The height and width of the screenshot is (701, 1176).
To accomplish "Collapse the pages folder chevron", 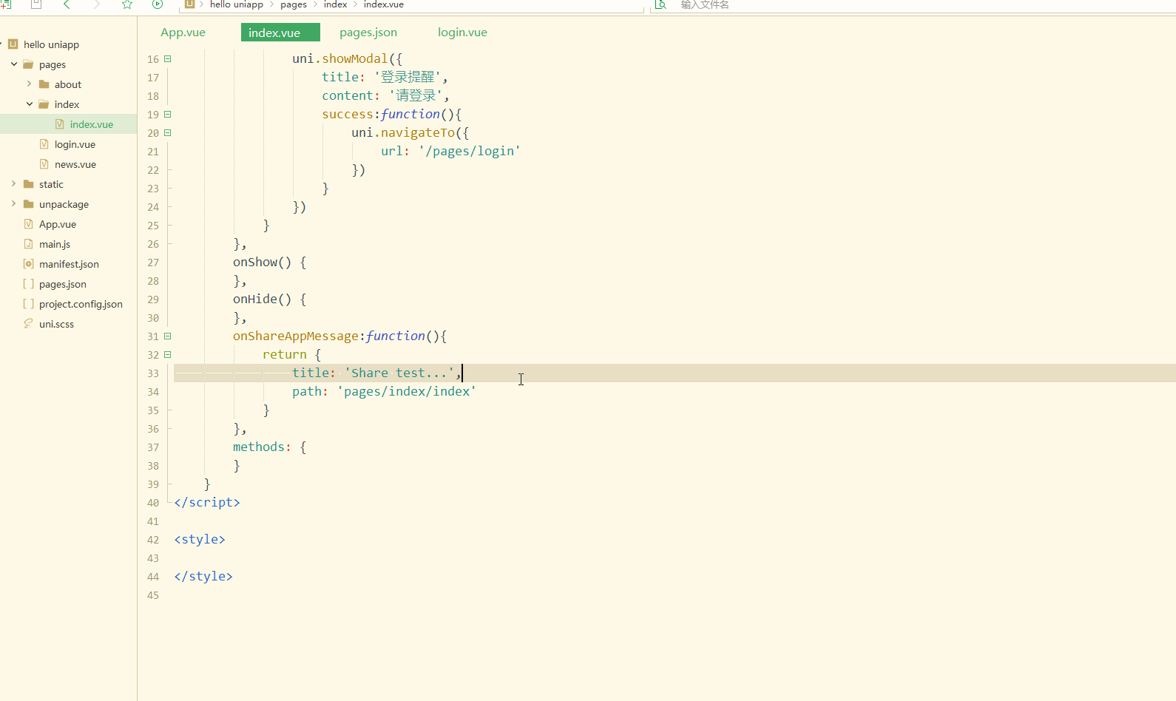I will click(14, 64).
